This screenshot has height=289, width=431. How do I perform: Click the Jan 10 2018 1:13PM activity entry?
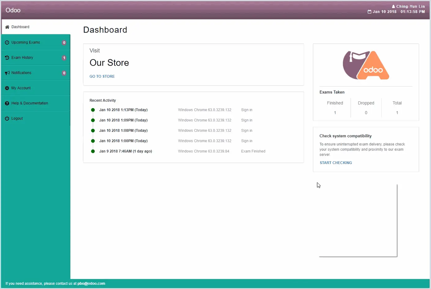pos(123,110)
